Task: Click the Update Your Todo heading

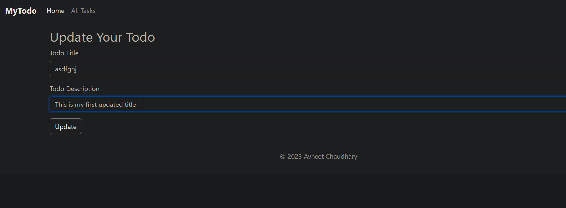Action: point(102,37)
